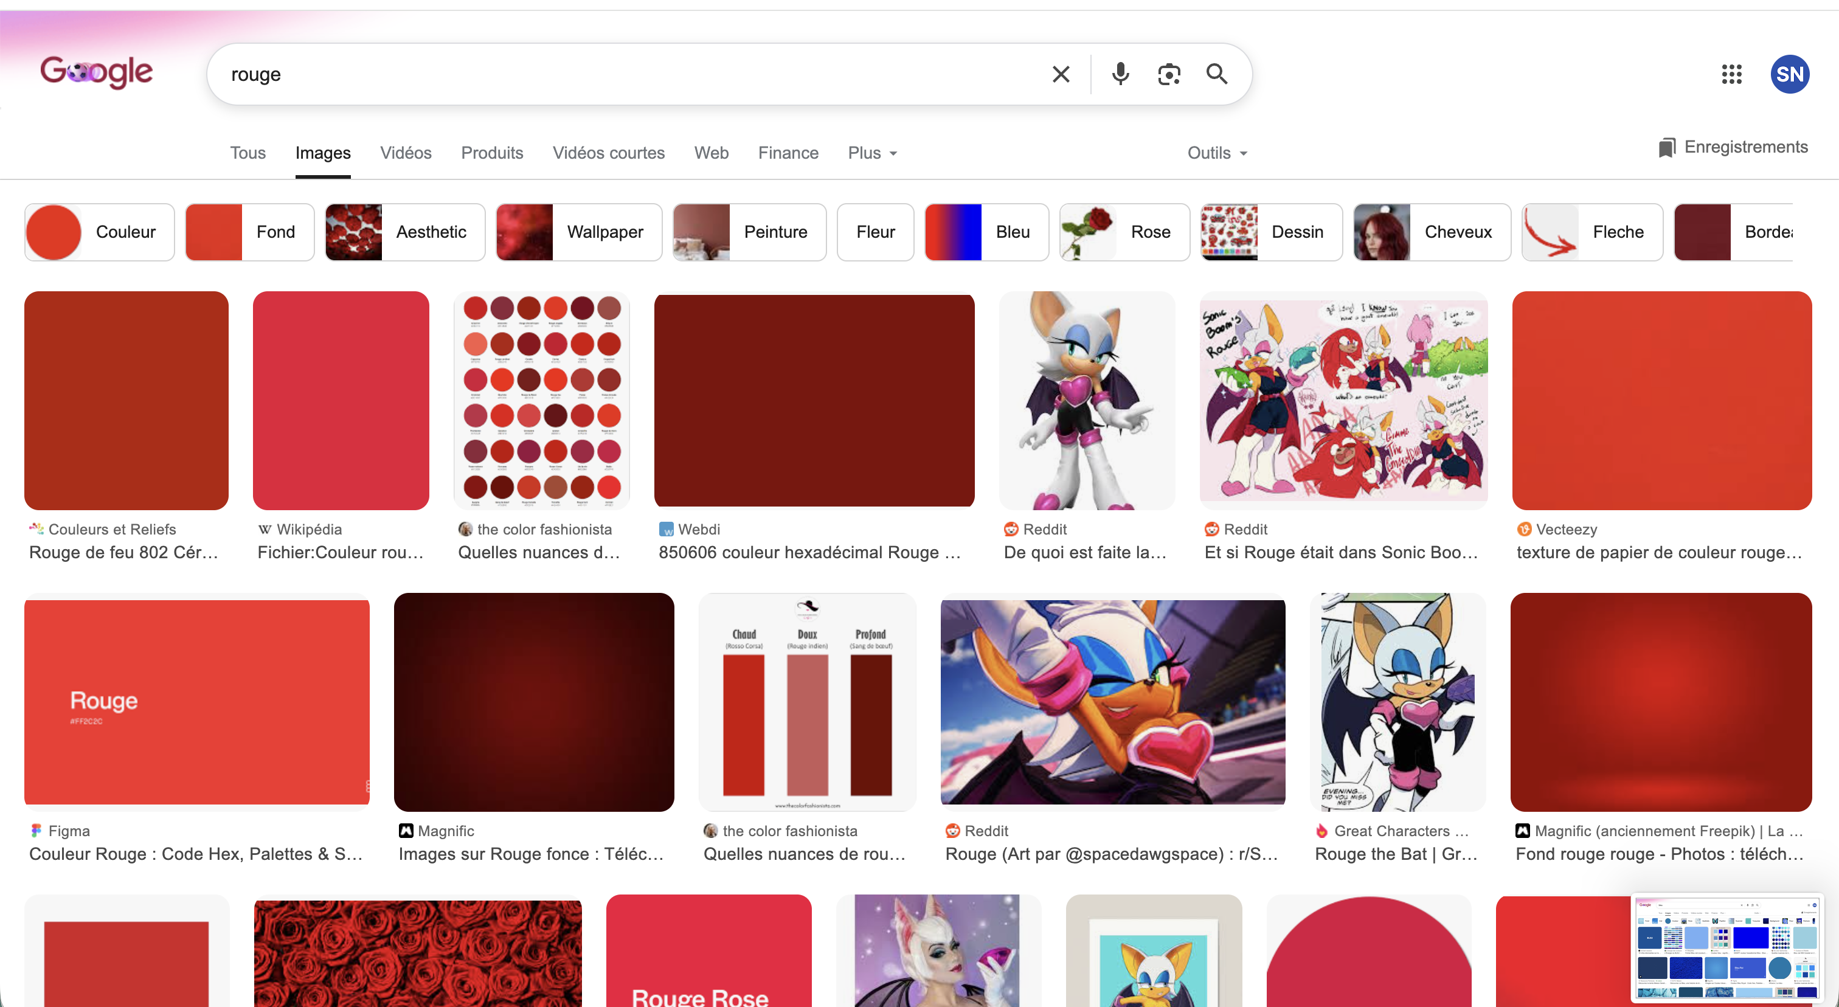Select the Finance tab
The width and height of the screenshot is (1839, 1007).
pos(788,153)
